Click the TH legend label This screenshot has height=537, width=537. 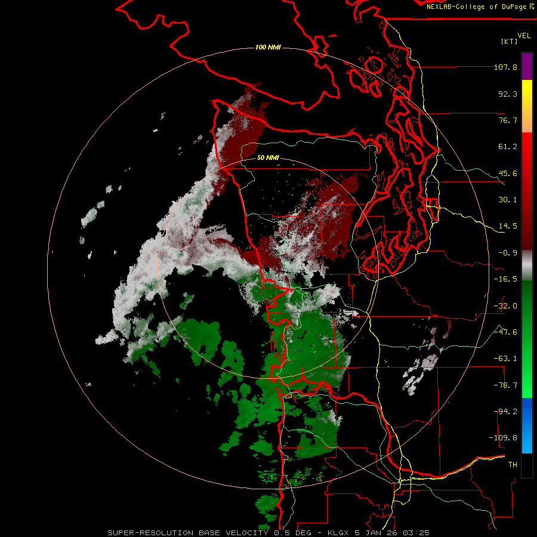coord(513,465)
